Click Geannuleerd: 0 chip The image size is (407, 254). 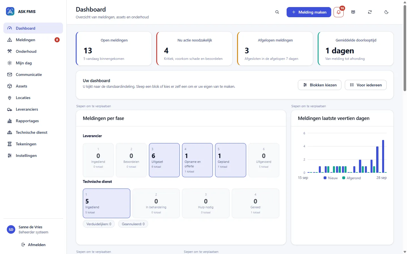point(133,224)
